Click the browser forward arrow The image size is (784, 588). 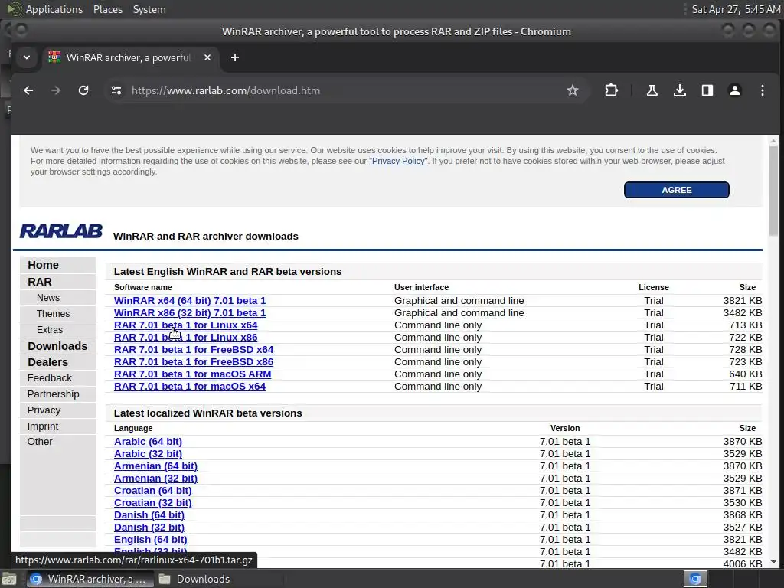coord(55,90)
